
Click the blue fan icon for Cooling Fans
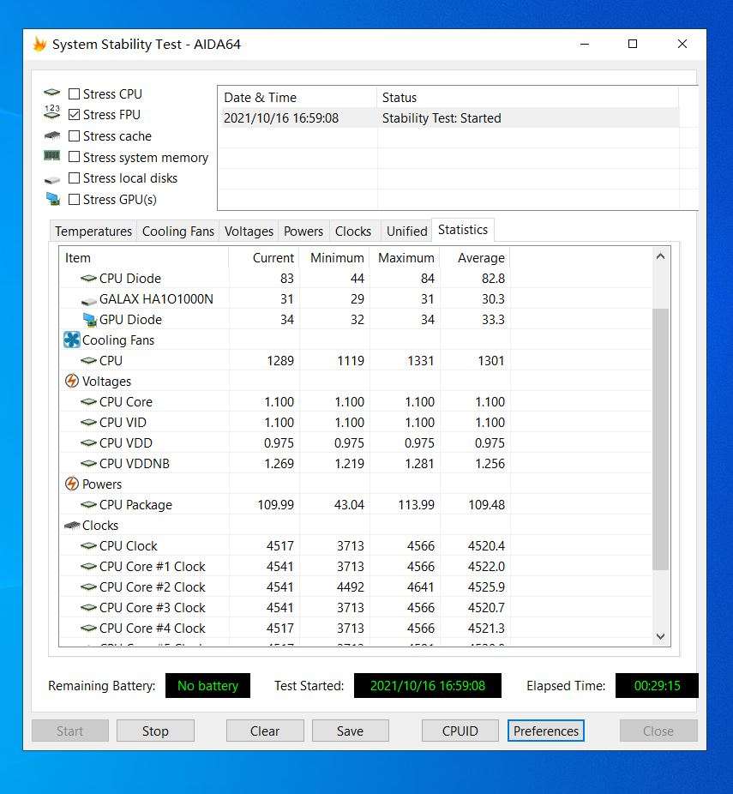[x=71, y=340]
